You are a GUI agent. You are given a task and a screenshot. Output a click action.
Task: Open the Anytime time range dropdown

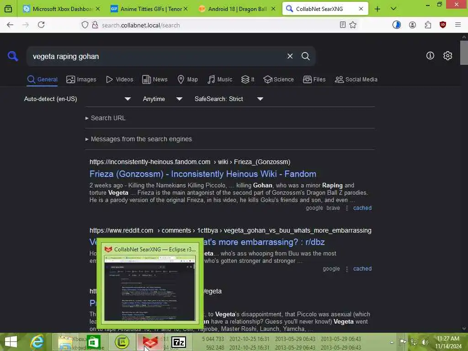(x=162, y=99)
